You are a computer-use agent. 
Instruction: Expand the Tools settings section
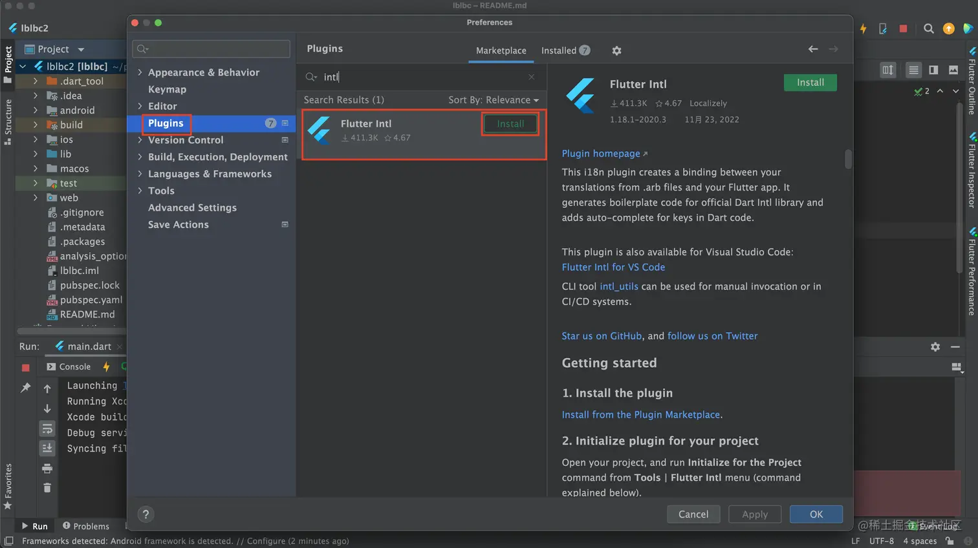tap(140, 191)
